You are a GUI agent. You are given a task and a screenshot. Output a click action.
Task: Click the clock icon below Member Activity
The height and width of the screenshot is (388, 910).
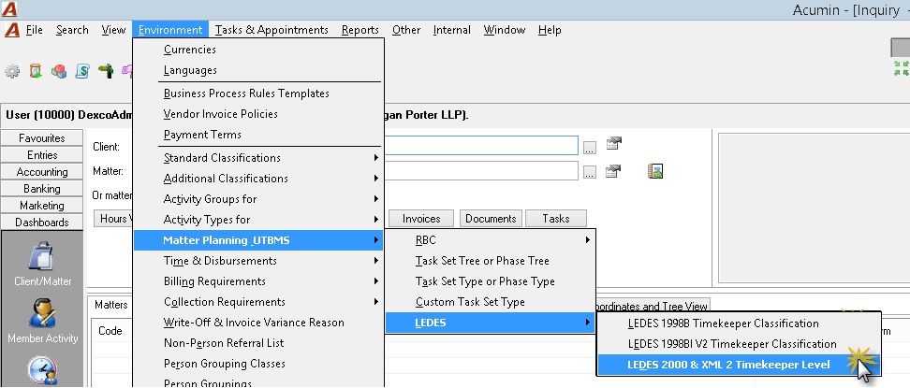coord(43,370)
